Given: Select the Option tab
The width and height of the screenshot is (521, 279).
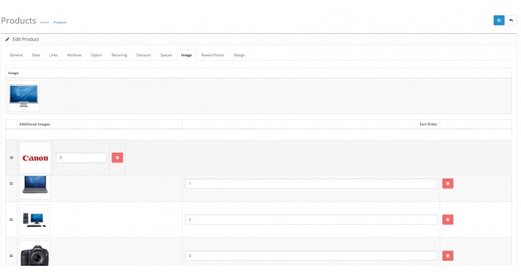Looking at the screenshot, I should tap(96, 55).
